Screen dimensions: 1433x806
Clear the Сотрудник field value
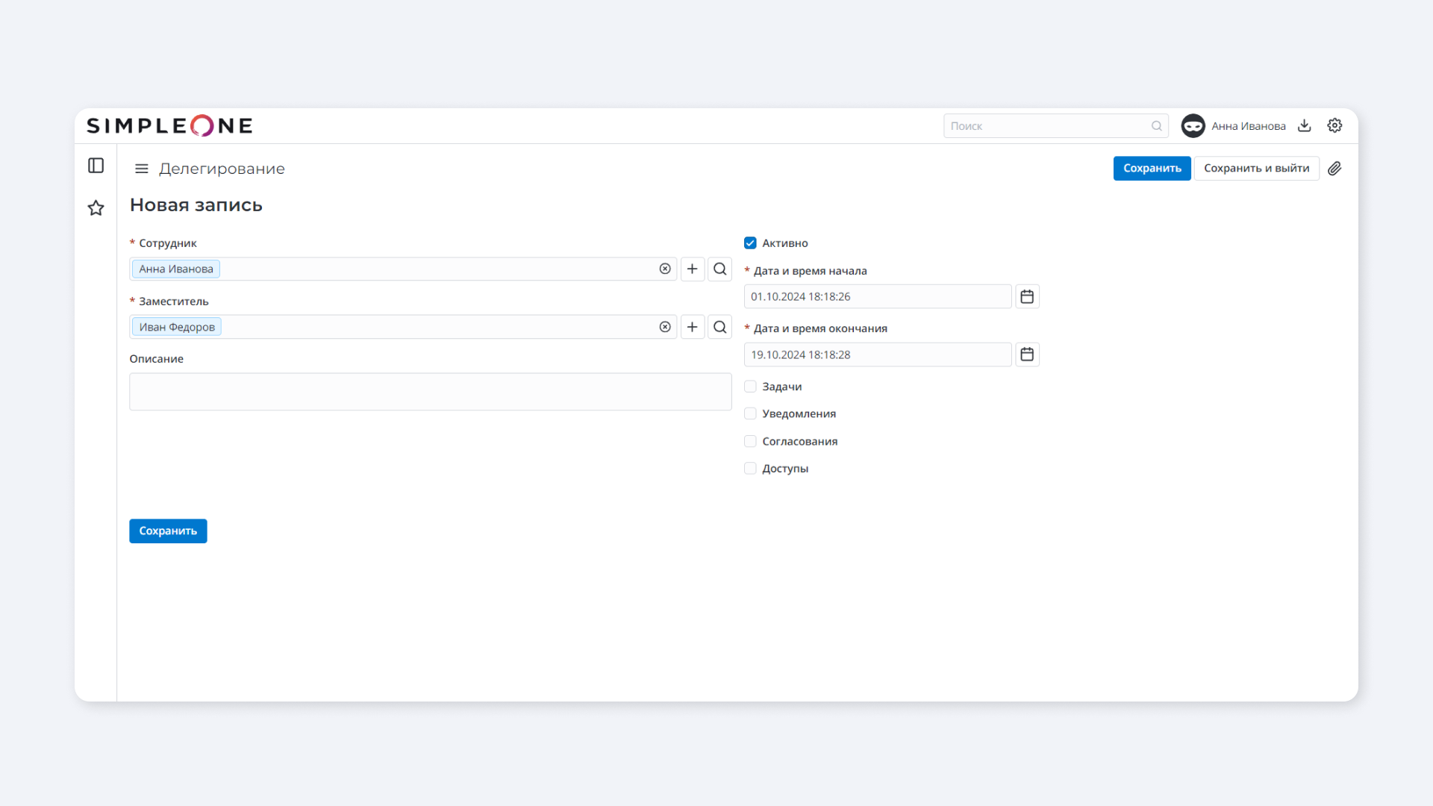[x=664, y=269]
